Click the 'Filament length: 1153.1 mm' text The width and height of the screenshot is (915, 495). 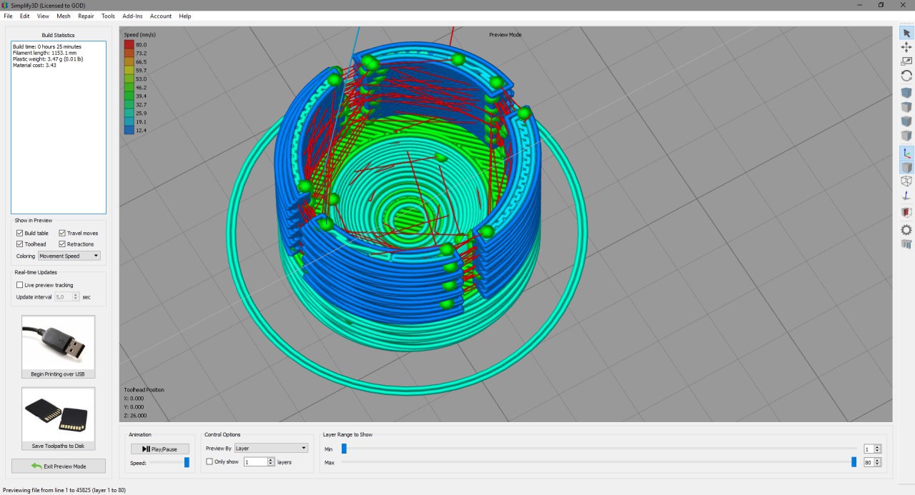tap(44, 53)
